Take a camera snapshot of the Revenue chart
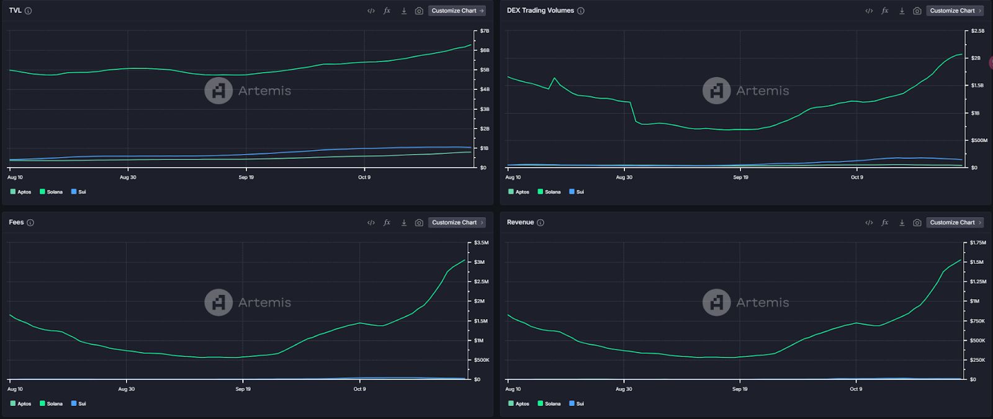The image size is (993, 419). coord(917,222)
